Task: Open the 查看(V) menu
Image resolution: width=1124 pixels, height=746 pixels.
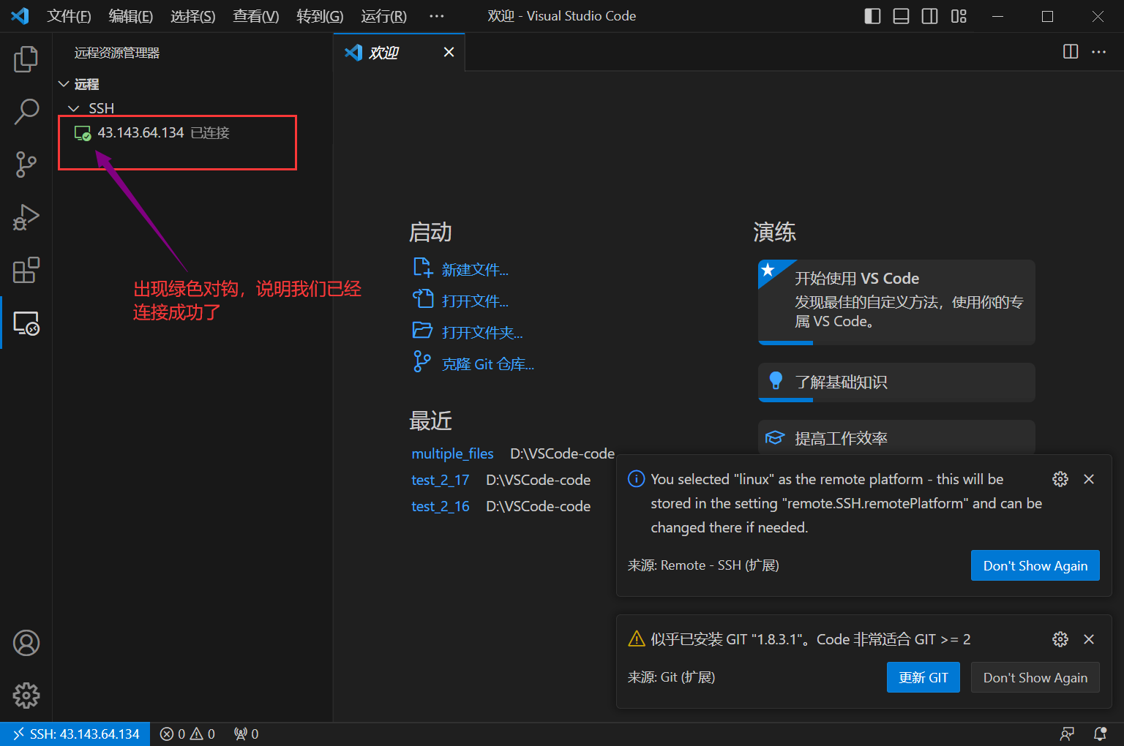Action: [x=256, y=16]
